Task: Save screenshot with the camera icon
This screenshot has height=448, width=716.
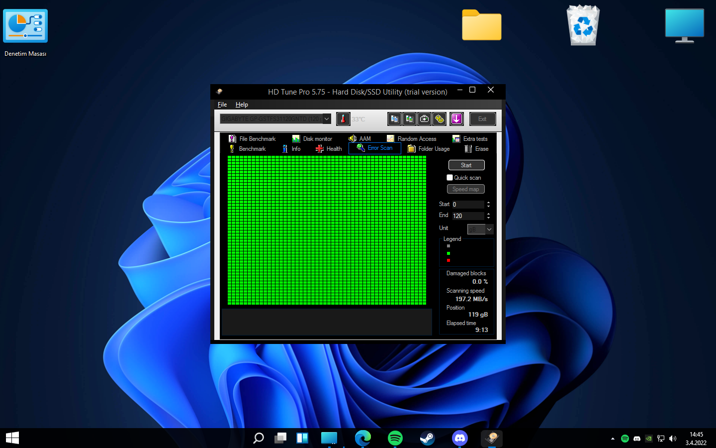Action: pyautogui.click(x=424, y=119)
